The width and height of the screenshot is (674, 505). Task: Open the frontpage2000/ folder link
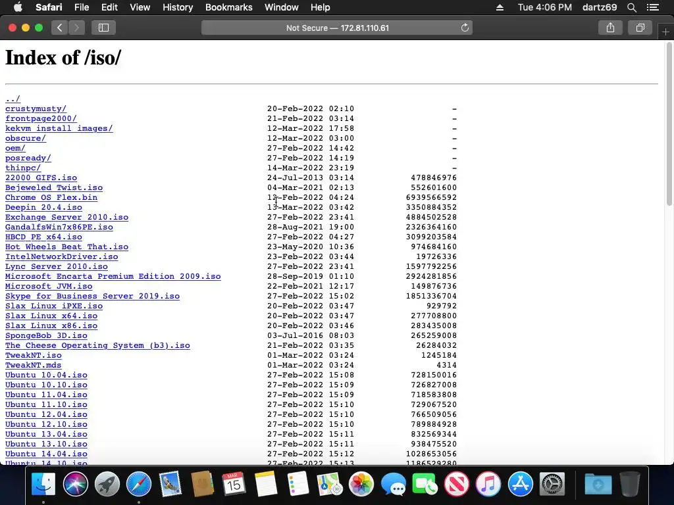pyautogui.click(x=41, y=118)
